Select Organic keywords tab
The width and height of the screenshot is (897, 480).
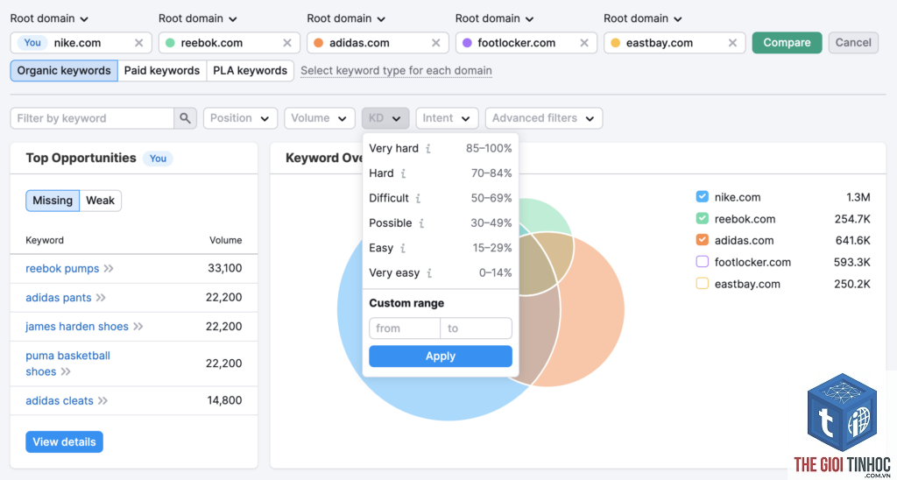coord(64,71)
